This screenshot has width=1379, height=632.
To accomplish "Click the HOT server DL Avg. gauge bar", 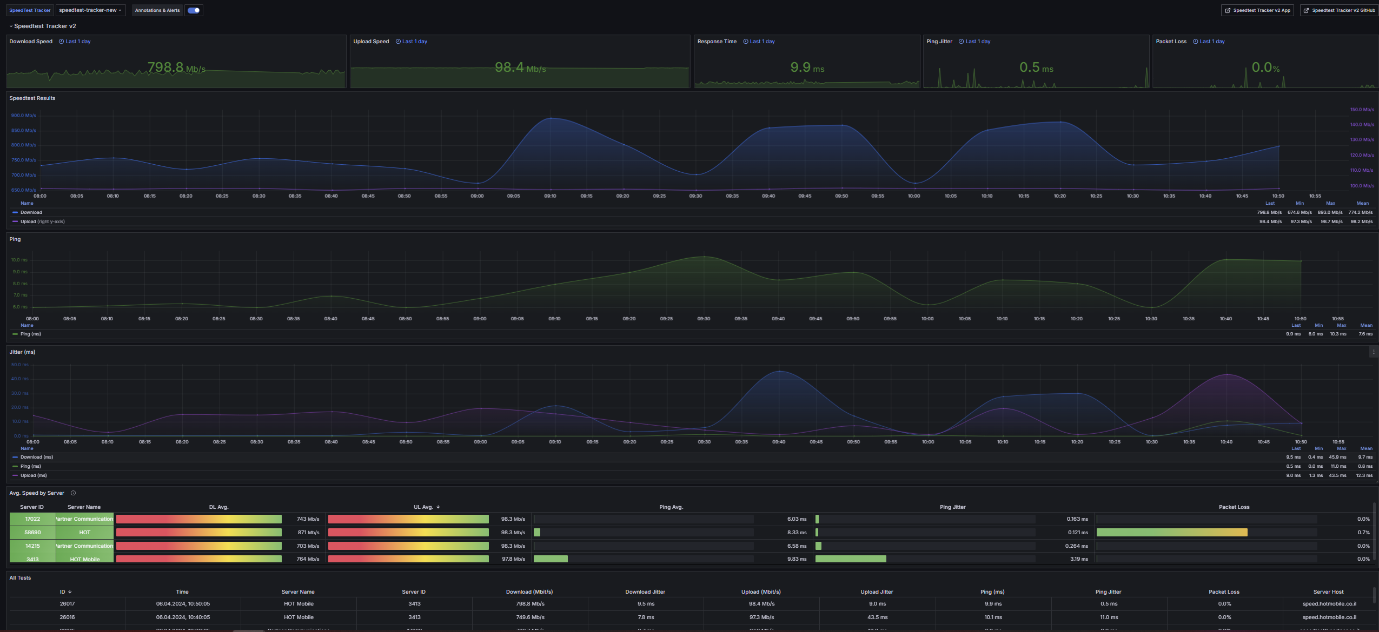I will [198, 533].
